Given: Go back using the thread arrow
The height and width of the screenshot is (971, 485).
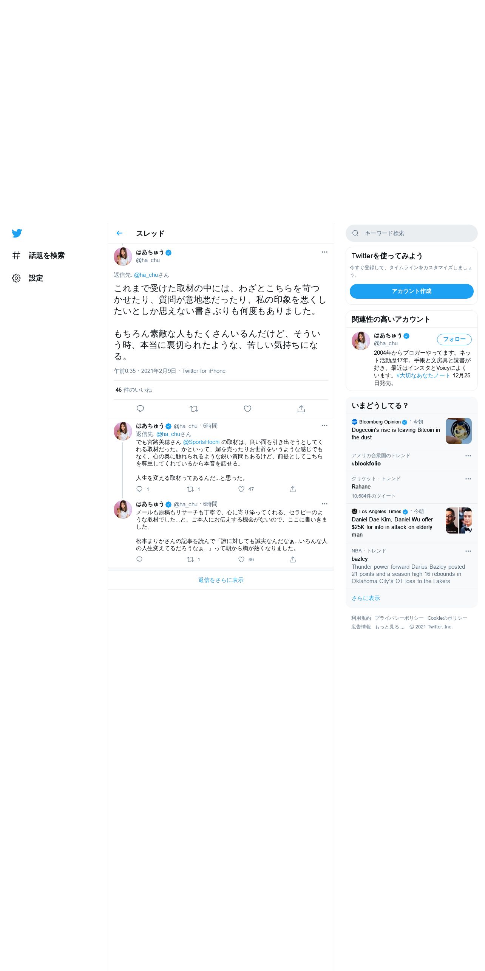Looking at the screenshot, I should point(119,233).
